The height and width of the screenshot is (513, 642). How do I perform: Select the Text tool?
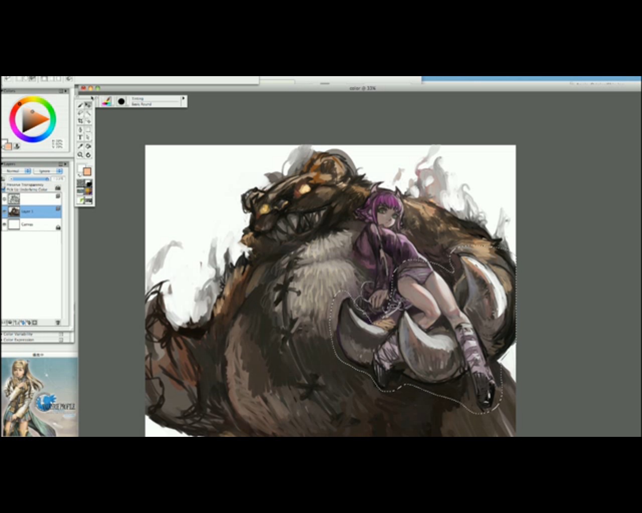(x=80, y=138)
